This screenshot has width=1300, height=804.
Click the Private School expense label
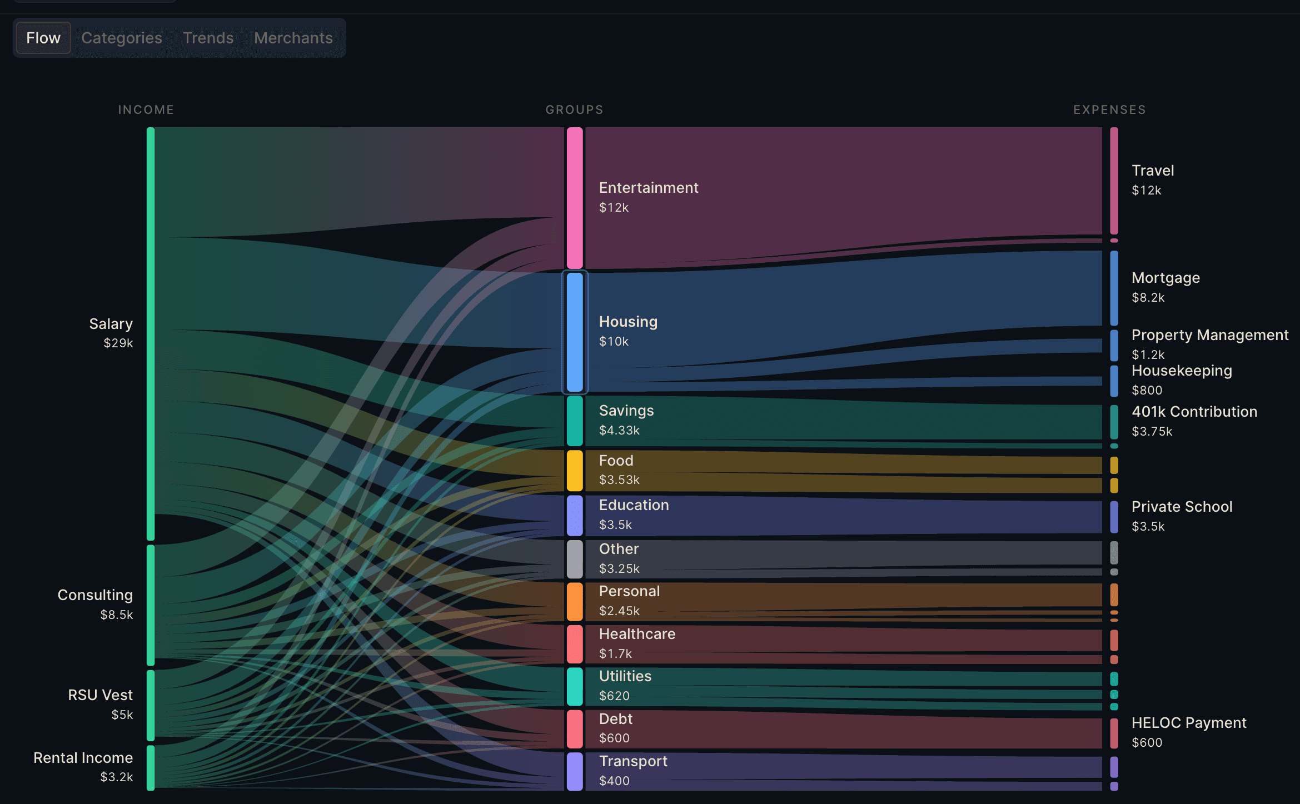point(1182,506)
